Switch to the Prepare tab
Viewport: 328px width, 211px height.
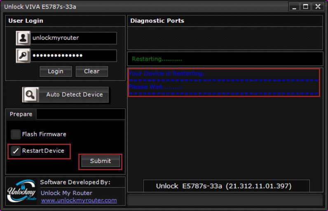click(x=21, y=114)
